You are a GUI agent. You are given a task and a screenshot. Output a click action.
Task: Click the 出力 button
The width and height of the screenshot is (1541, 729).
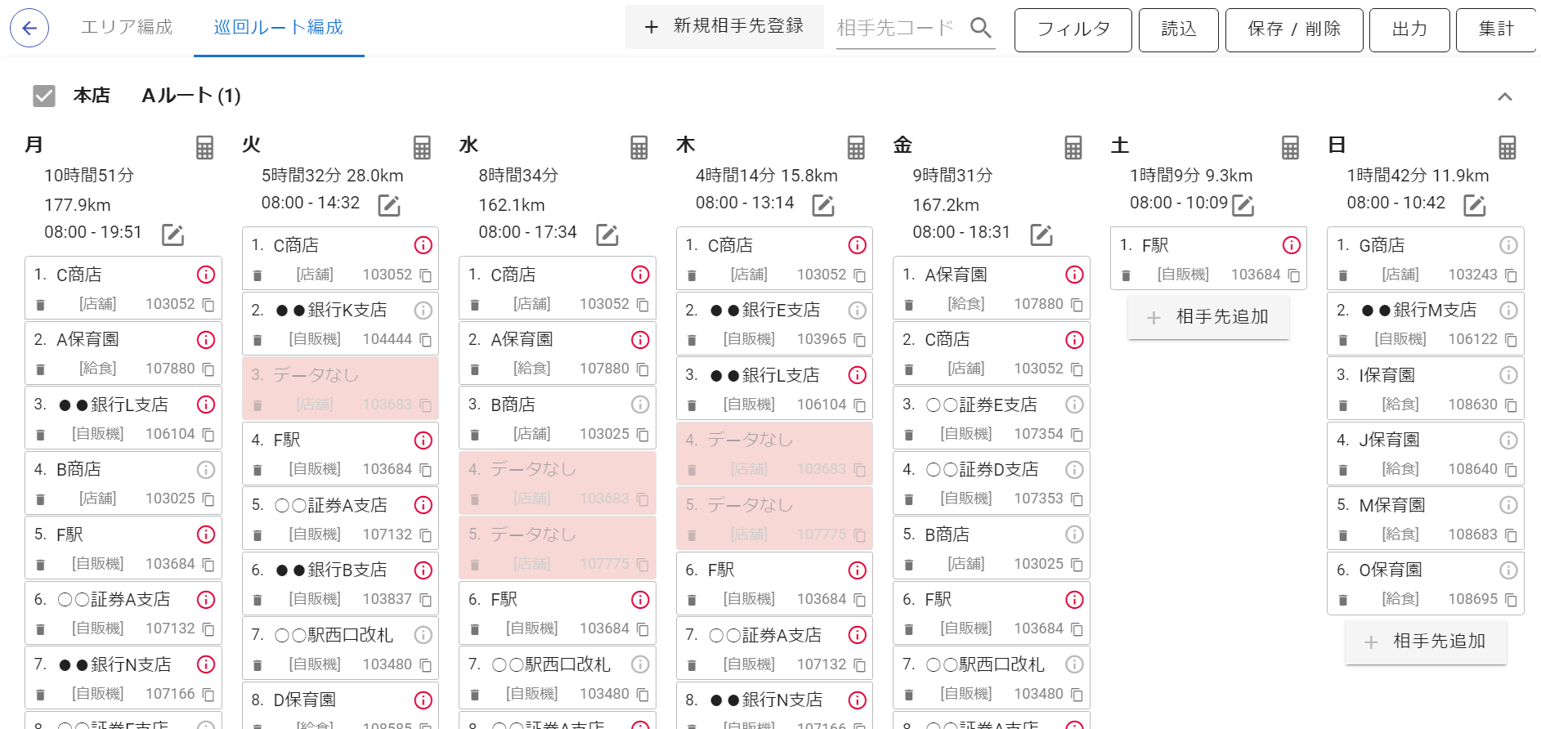pyautogui.click(x=1409, y=29)
